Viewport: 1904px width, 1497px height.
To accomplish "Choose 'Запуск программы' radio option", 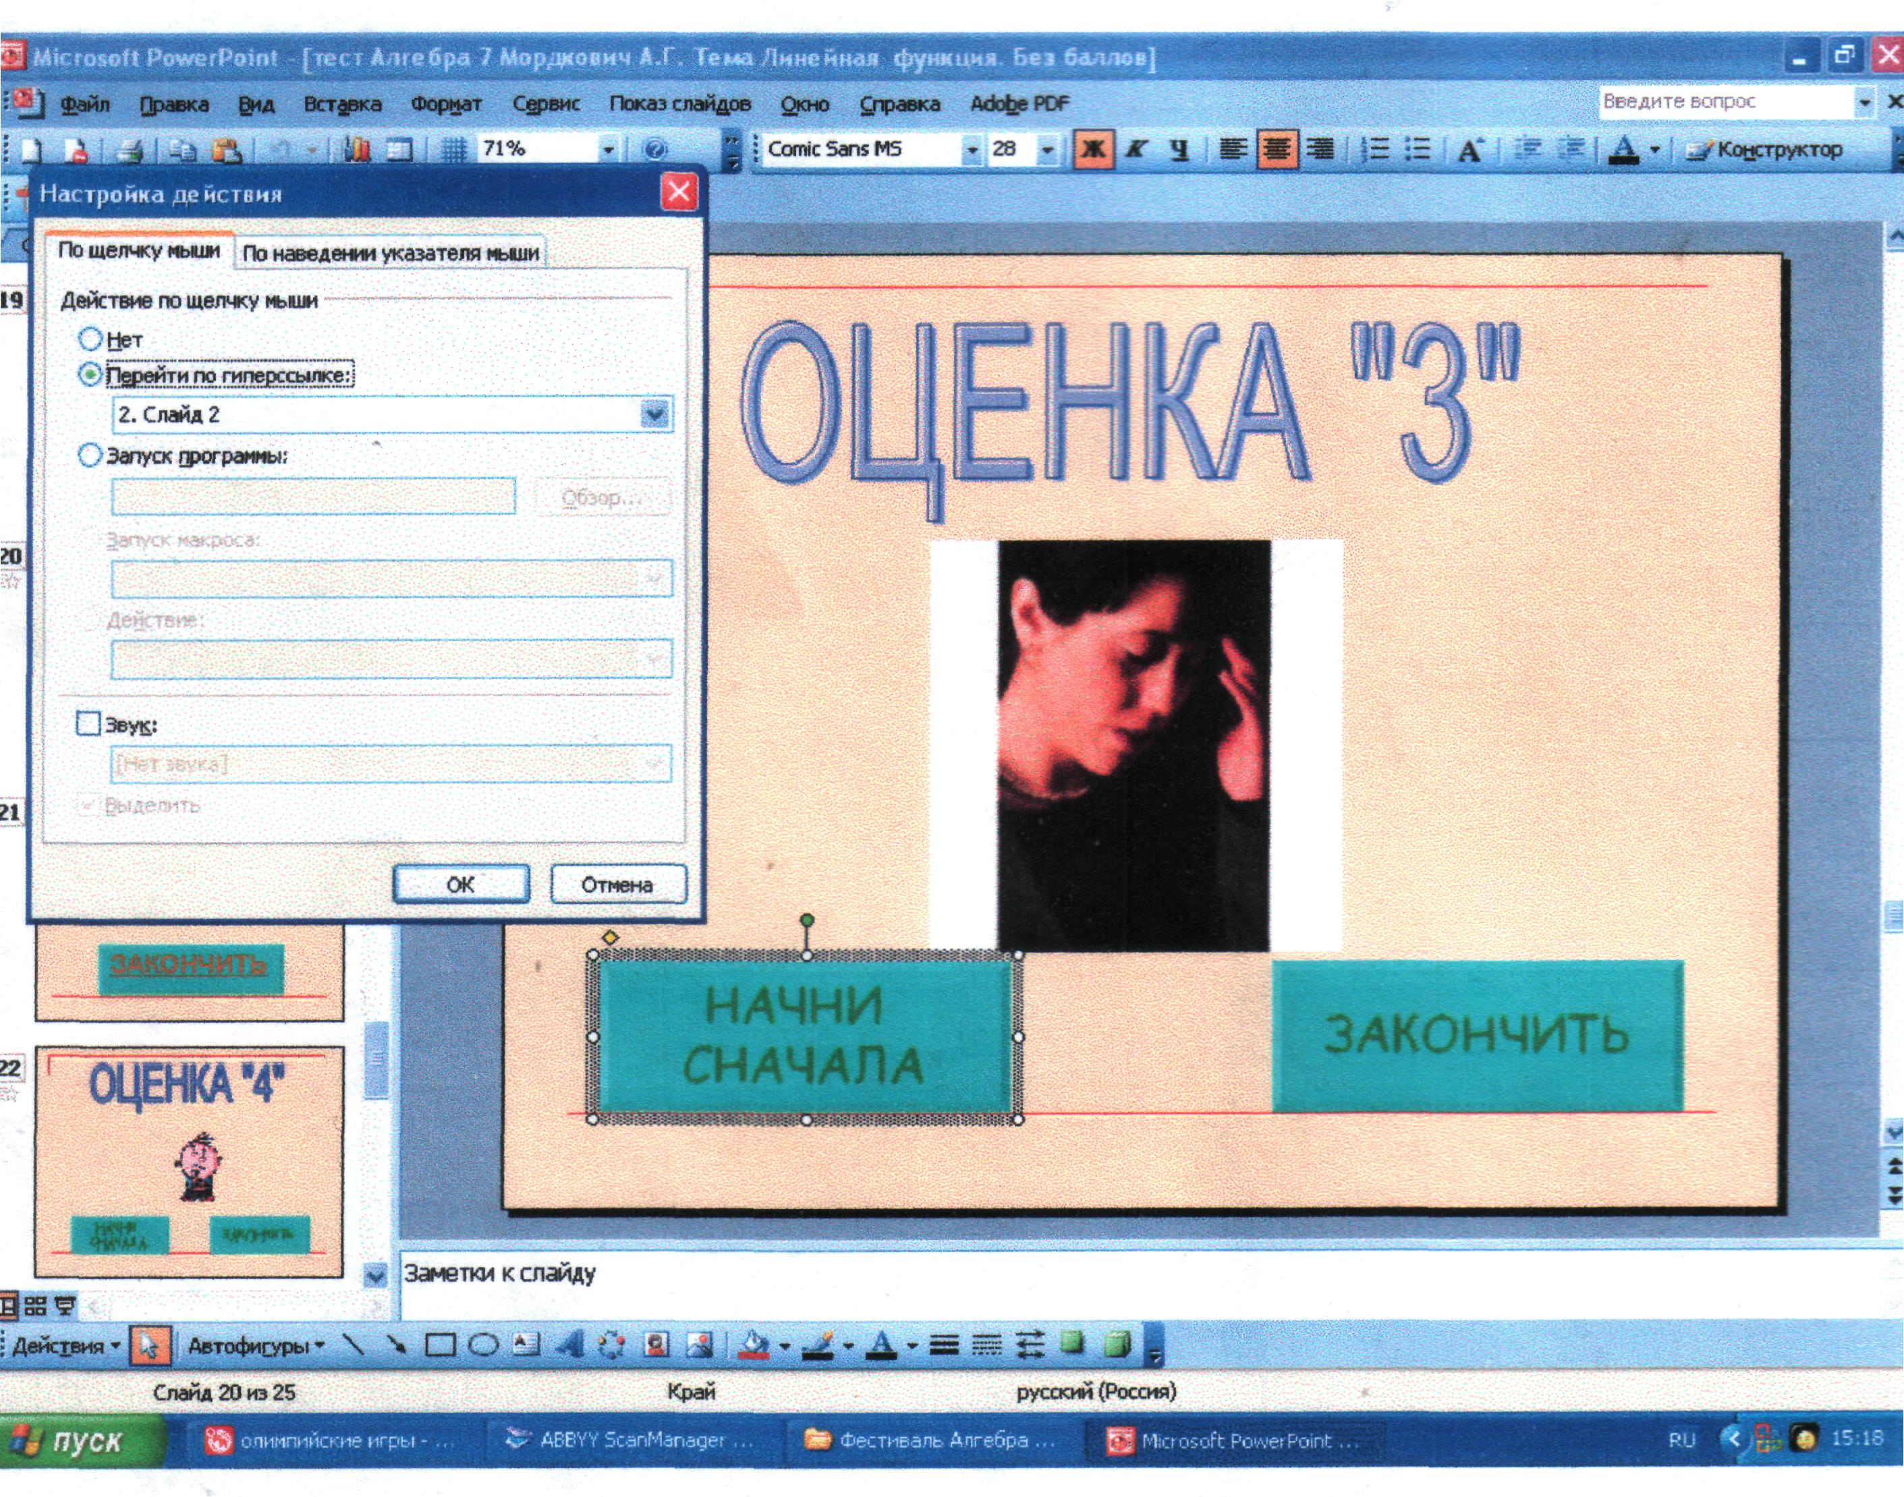I will (x=90, y=456).
